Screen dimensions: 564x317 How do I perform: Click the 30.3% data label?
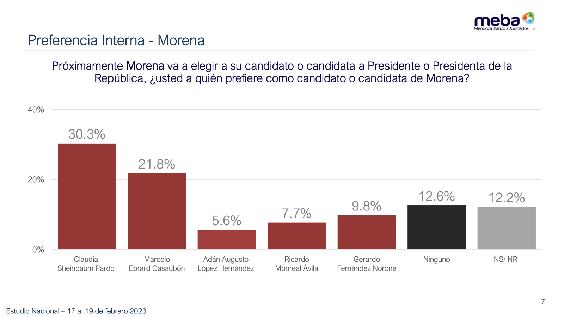point(87,134)
